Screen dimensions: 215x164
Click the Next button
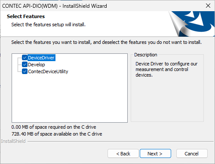pyautogui.click(x=155, y=154)
